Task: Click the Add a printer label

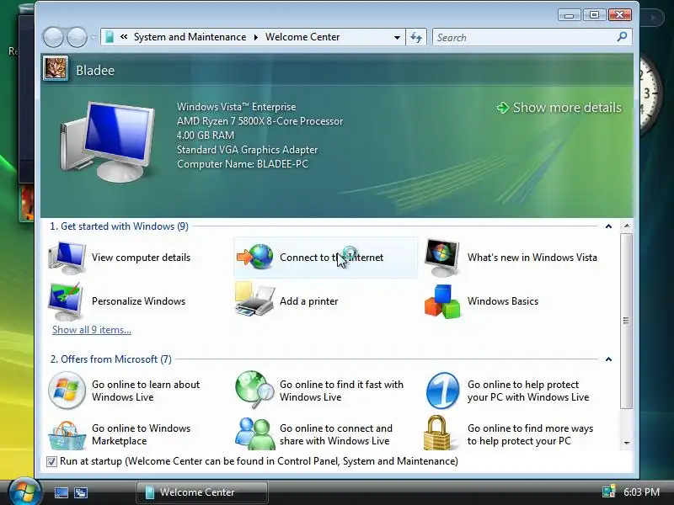Action: (x=308, y=301)
